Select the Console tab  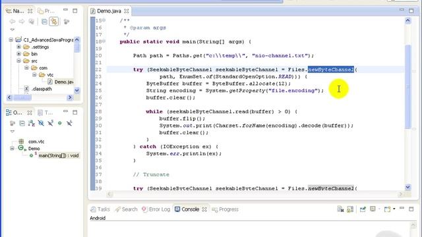pyautogui.click(x=187, y=209)
